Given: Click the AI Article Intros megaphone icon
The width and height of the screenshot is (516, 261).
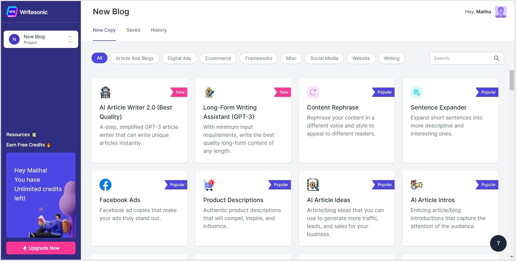Looking at the screenshot, I should tap(417, 185).
